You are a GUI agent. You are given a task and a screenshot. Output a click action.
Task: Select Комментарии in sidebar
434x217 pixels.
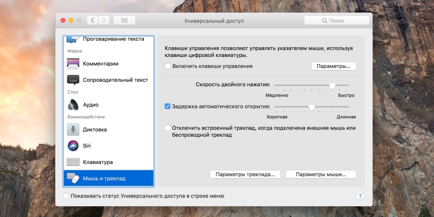108,63
